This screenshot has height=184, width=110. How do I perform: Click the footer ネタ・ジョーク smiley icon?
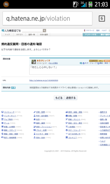pos(67,130)
